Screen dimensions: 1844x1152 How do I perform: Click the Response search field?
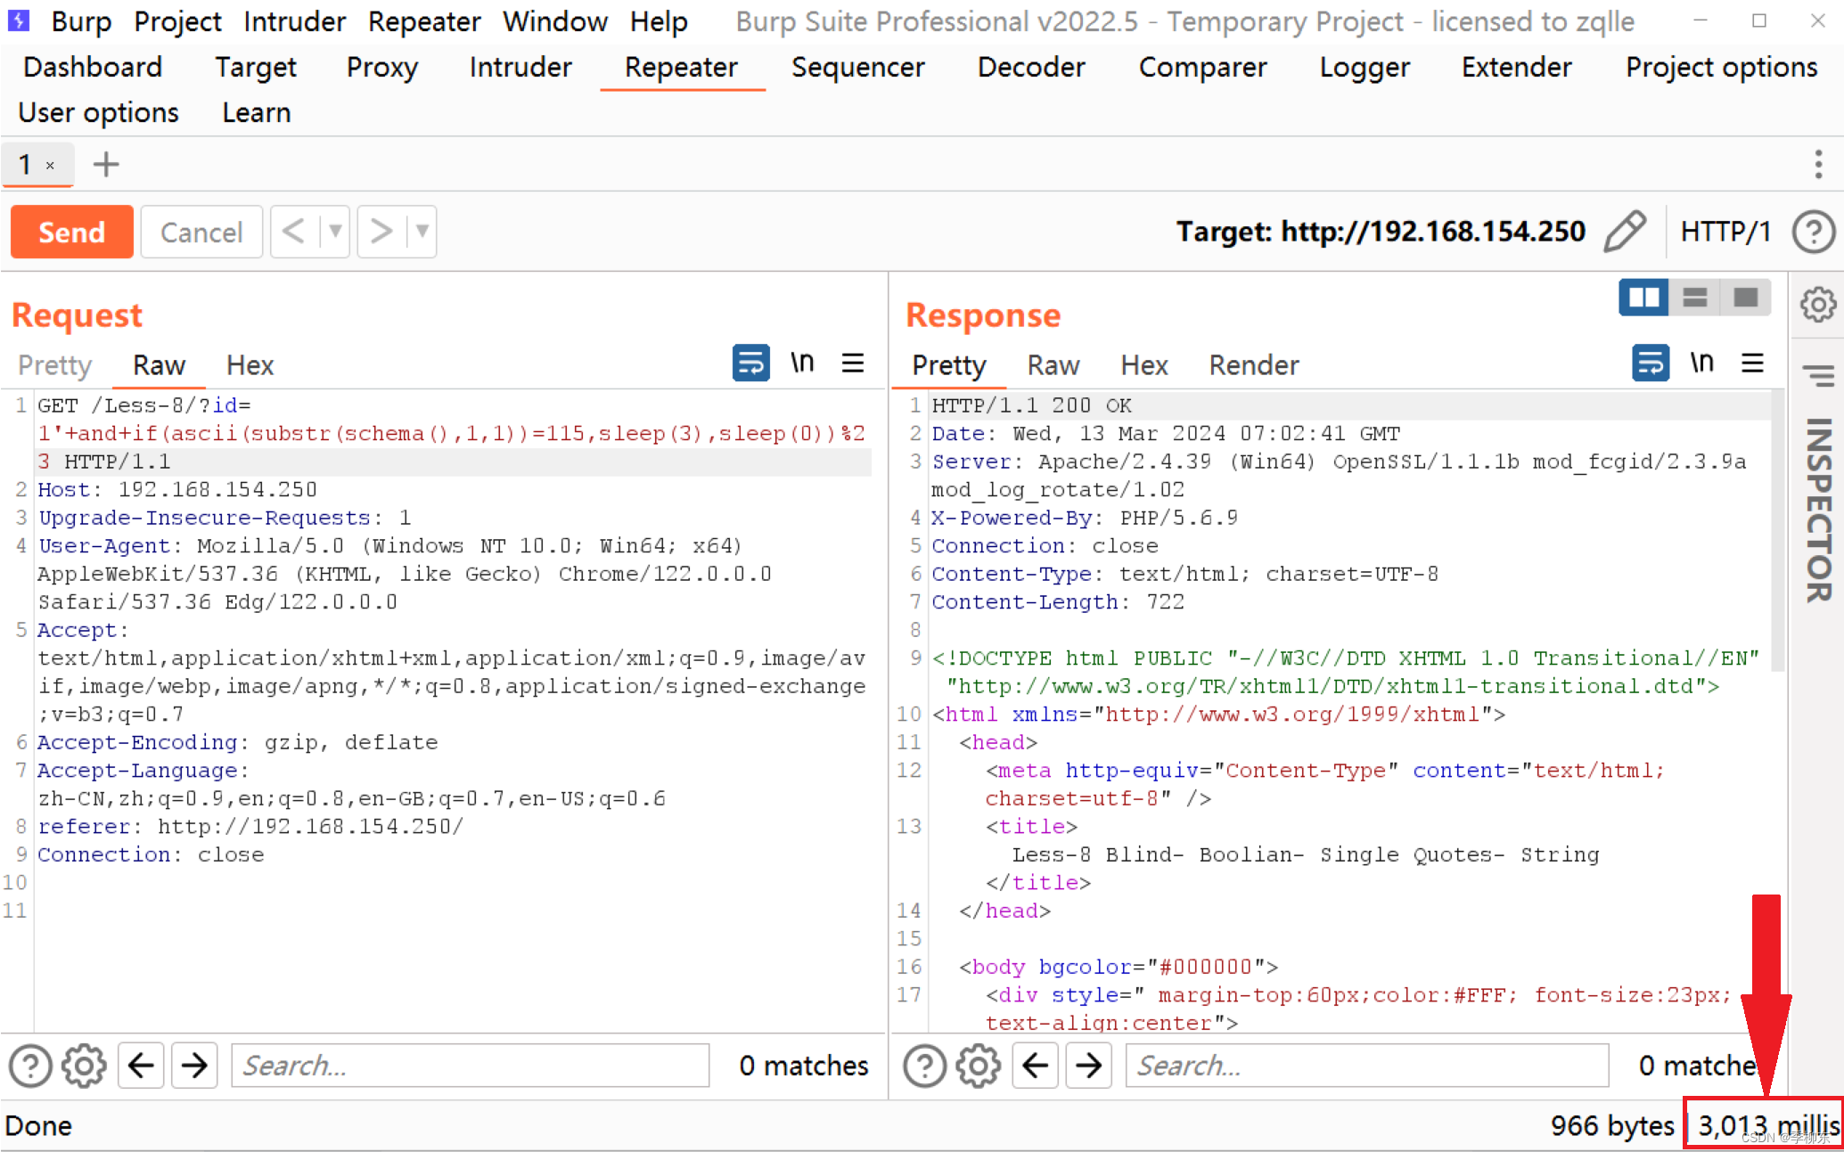1367,1066
